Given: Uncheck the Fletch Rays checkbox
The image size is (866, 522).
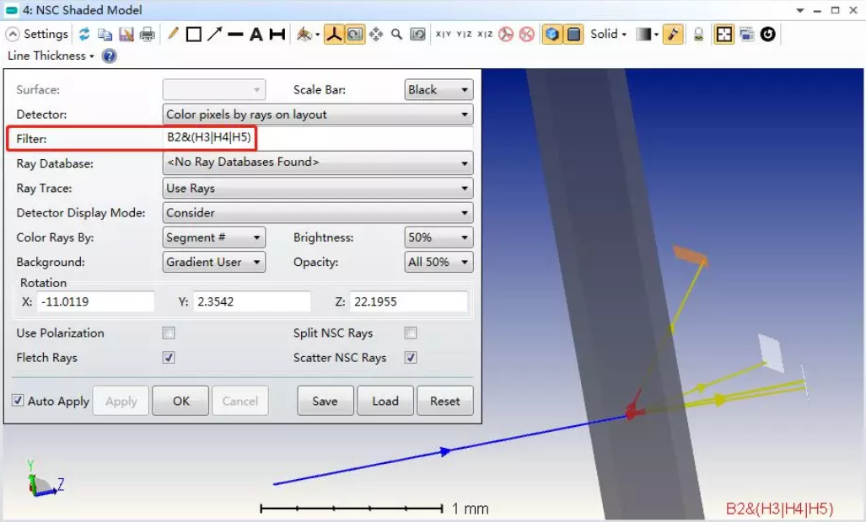Looking at the screenshot, I should pos(169,358).
